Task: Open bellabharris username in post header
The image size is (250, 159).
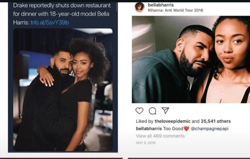Action: point(161,5)
